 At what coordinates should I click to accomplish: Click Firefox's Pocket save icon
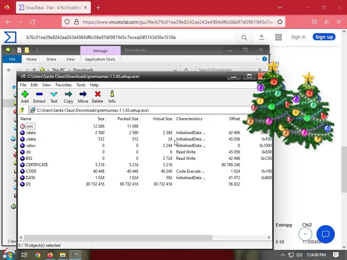click(x=314, y=22)
